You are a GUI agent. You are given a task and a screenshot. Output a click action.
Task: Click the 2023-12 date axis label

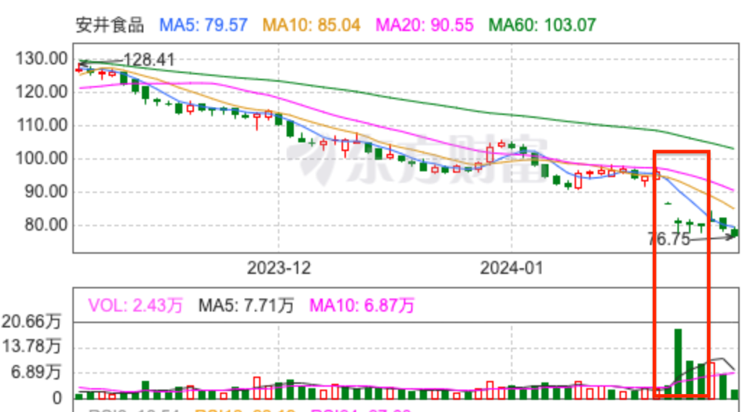tap(279, 268)
